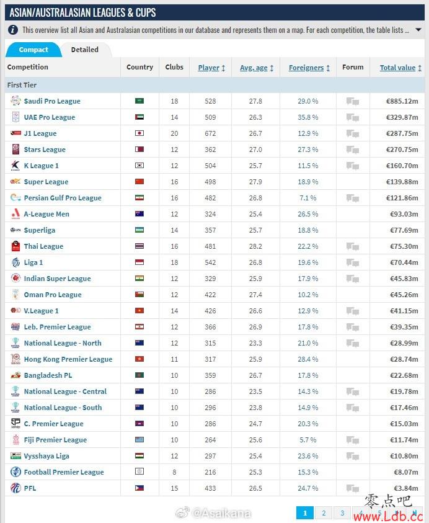This screenshot has height=523, width=429.
Task: Open the Indian Super League forum icon
Action: coord(352,279)
